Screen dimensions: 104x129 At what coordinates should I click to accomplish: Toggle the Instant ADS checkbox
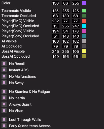click(4, 70)
